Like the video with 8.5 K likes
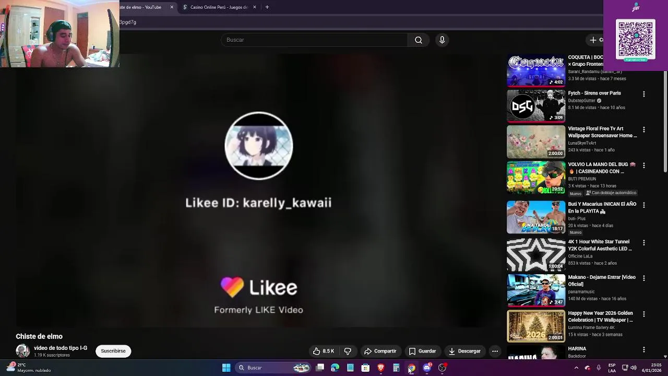 (324, 351)
